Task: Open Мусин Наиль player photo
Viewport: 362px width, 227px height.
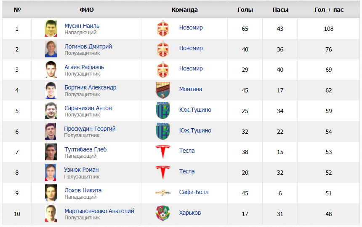Action: (51, 28)
